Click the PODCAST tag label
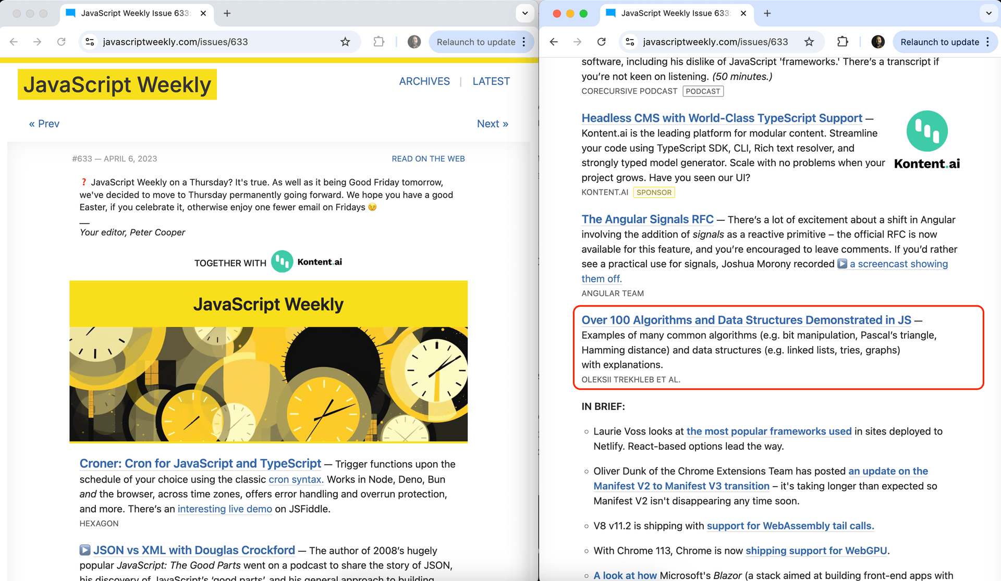1001x581 pixels. click(x=703, y=91)
